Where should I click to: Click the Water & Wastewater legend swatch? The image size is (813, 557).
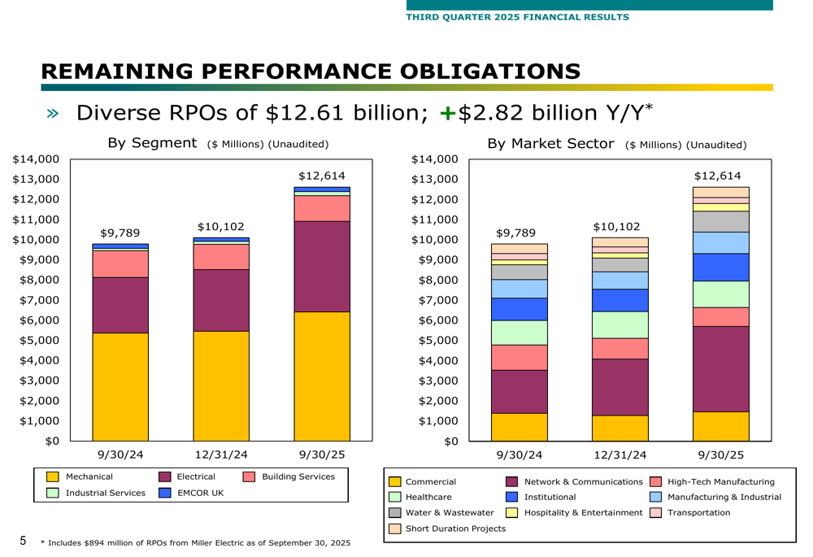point(395,513)
